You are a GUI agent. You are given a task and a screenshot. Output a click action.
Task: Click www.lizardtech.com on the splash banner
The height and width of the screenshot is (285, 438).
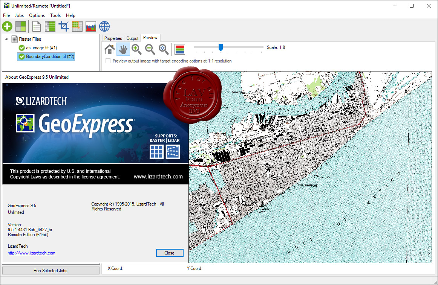(158, 177)
